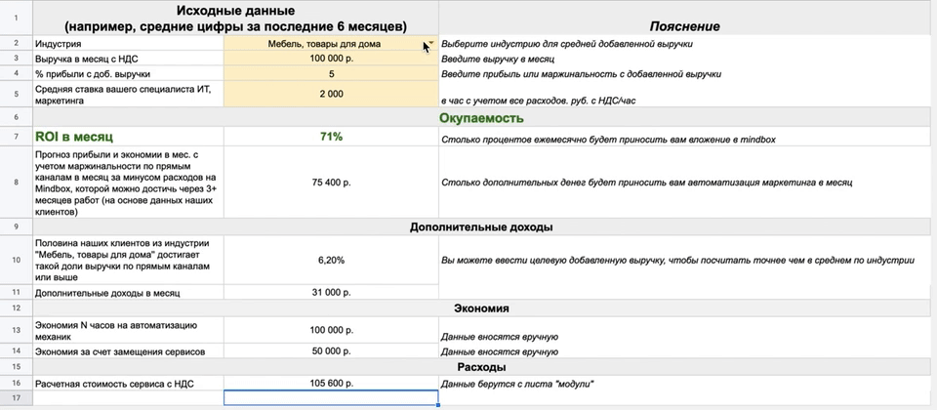Select explanation 'Введите выручку в месяц'
This screenshot has width=937, height=410.
point(499,60)
